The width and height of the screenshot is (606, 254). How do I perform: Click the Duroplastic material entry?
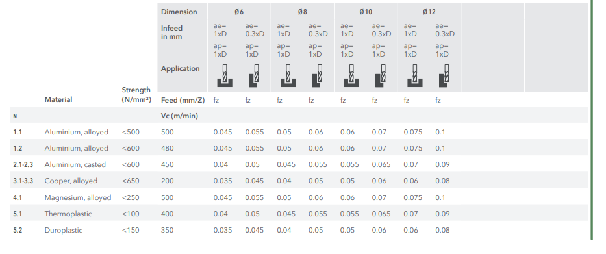64,230
